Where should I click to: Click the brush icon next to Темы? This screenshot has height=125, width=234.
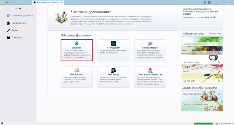8,30
